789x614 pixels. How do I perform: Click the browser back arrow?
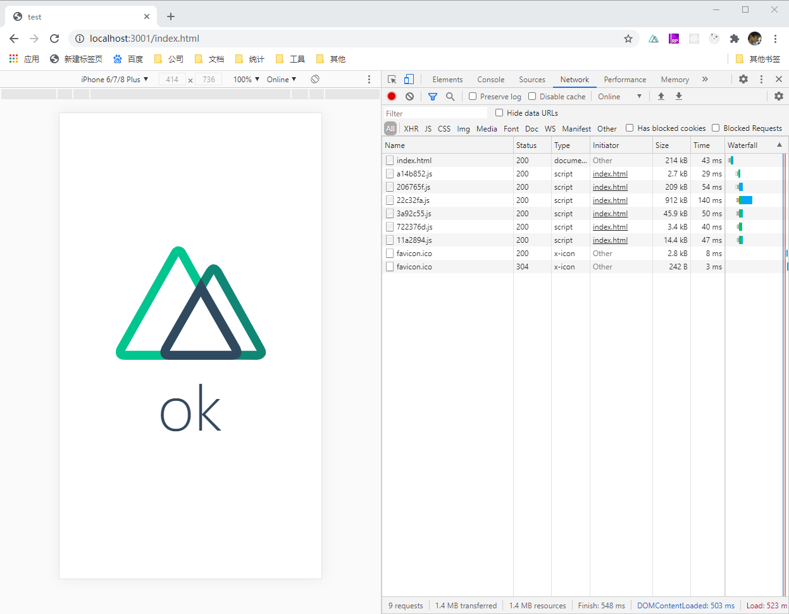(14, 39)
